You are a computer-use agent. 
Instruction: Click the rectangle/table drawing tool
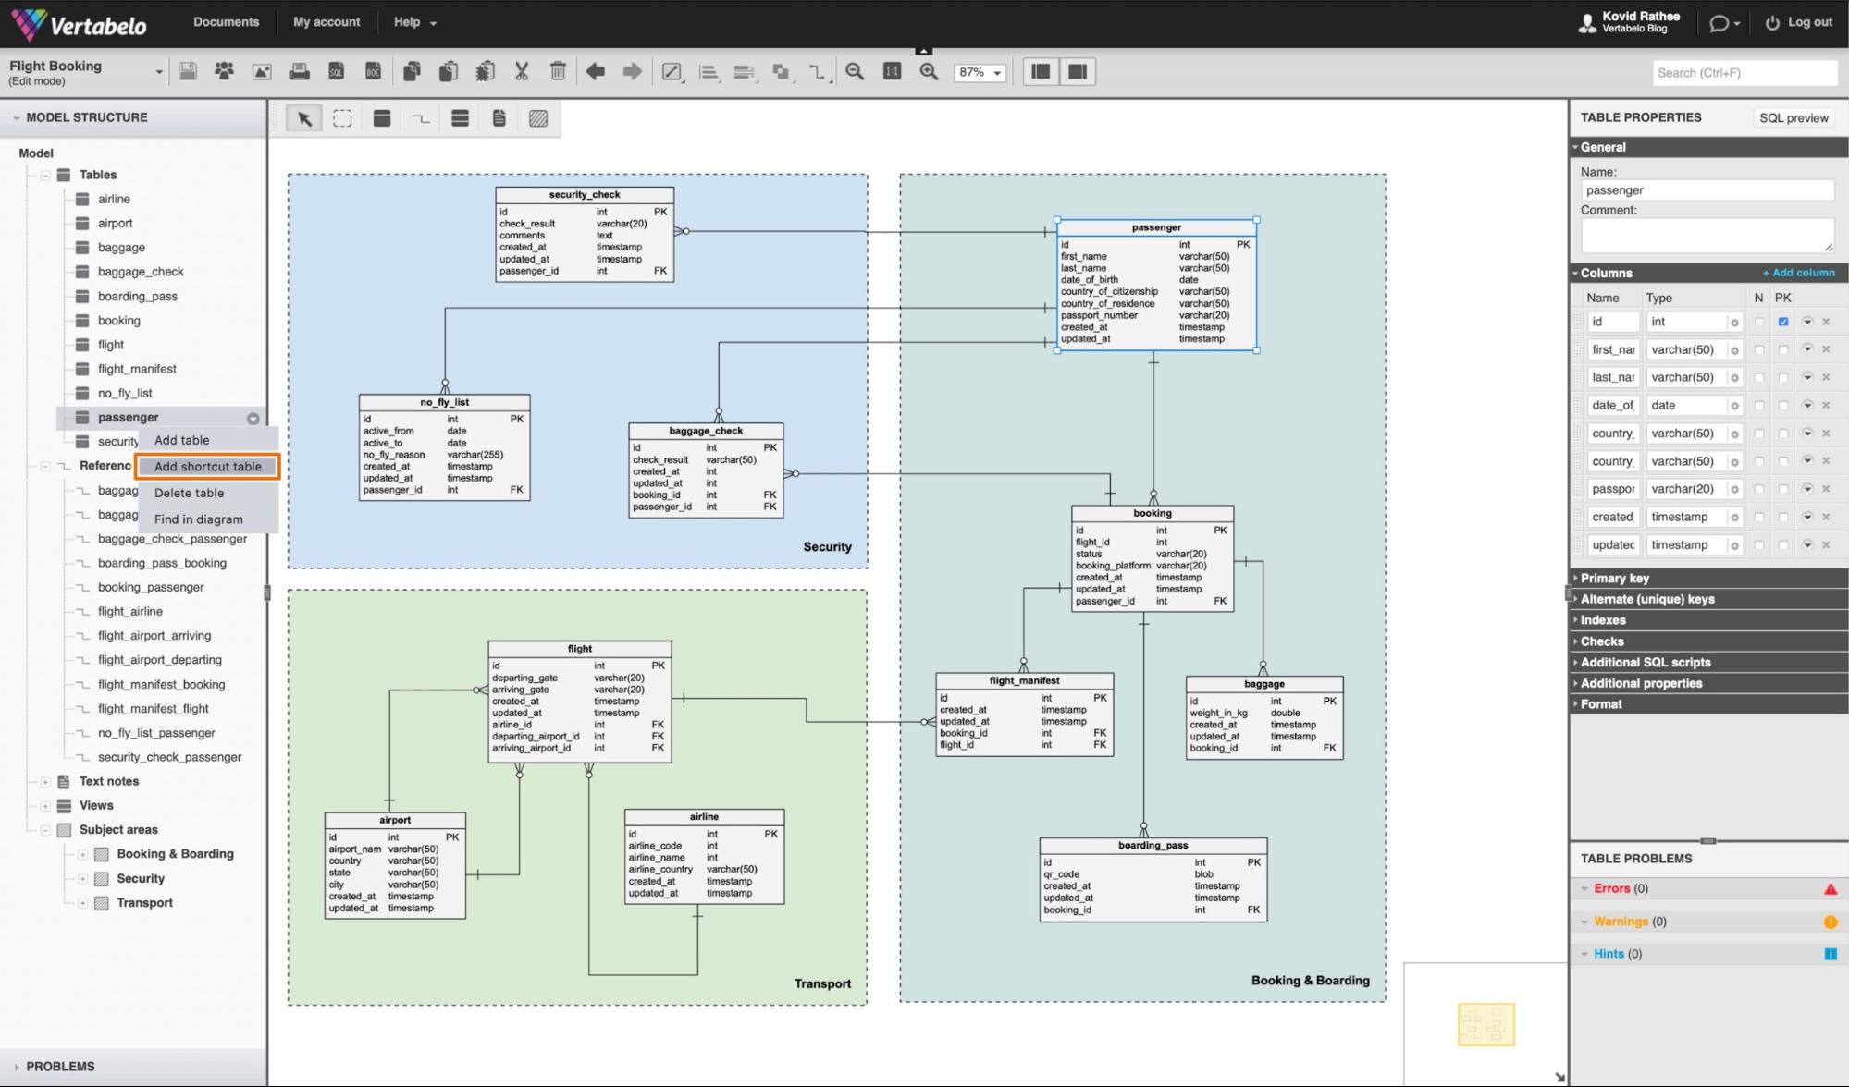[382, 117]
